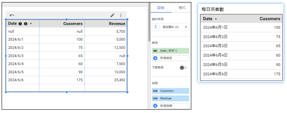Click the 2024/6/5 date cell
Screen dimensions: 287x113
coord(16,72)
